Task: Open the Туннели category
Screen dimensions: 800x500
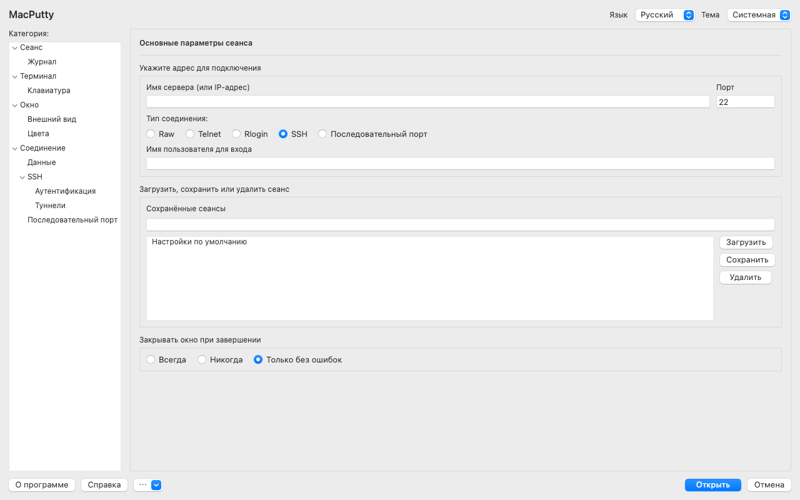Action: click(x=50, y=206)
